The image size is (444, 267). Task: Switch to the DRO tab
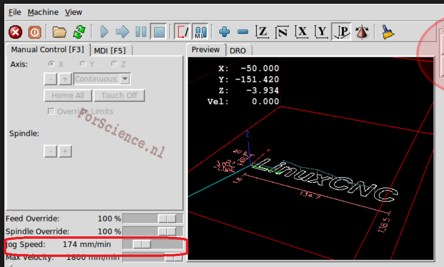[x=238, y=51]
